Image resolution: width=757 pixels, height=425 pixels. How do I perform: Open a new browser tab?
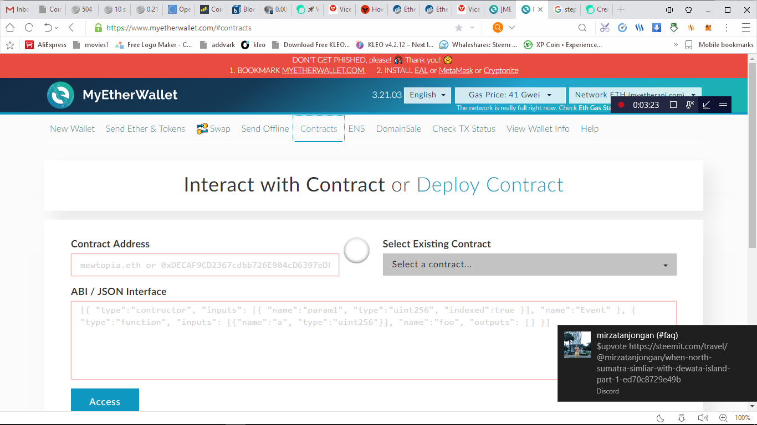621,9
